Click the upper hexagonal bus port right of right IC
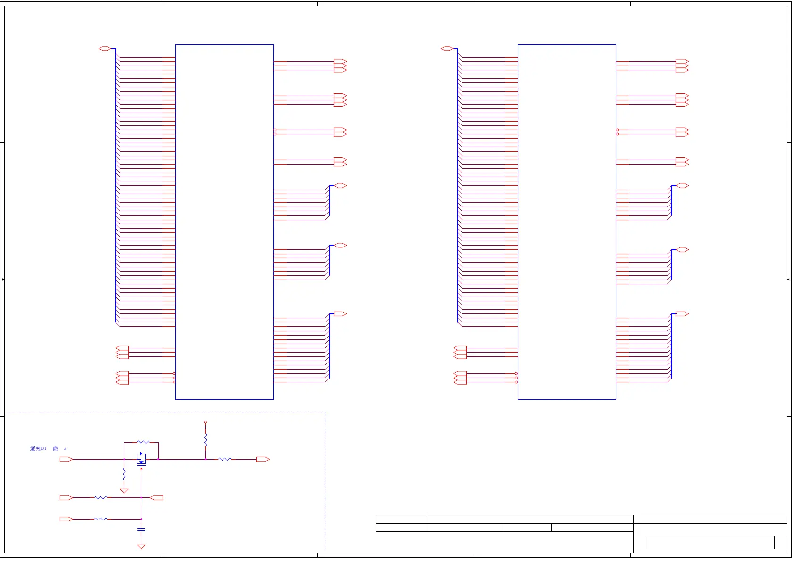 point(683,186)
